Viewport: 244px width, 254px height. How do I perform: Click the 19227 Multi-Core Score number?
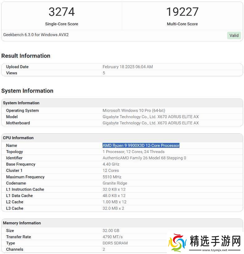click(182, 12)
